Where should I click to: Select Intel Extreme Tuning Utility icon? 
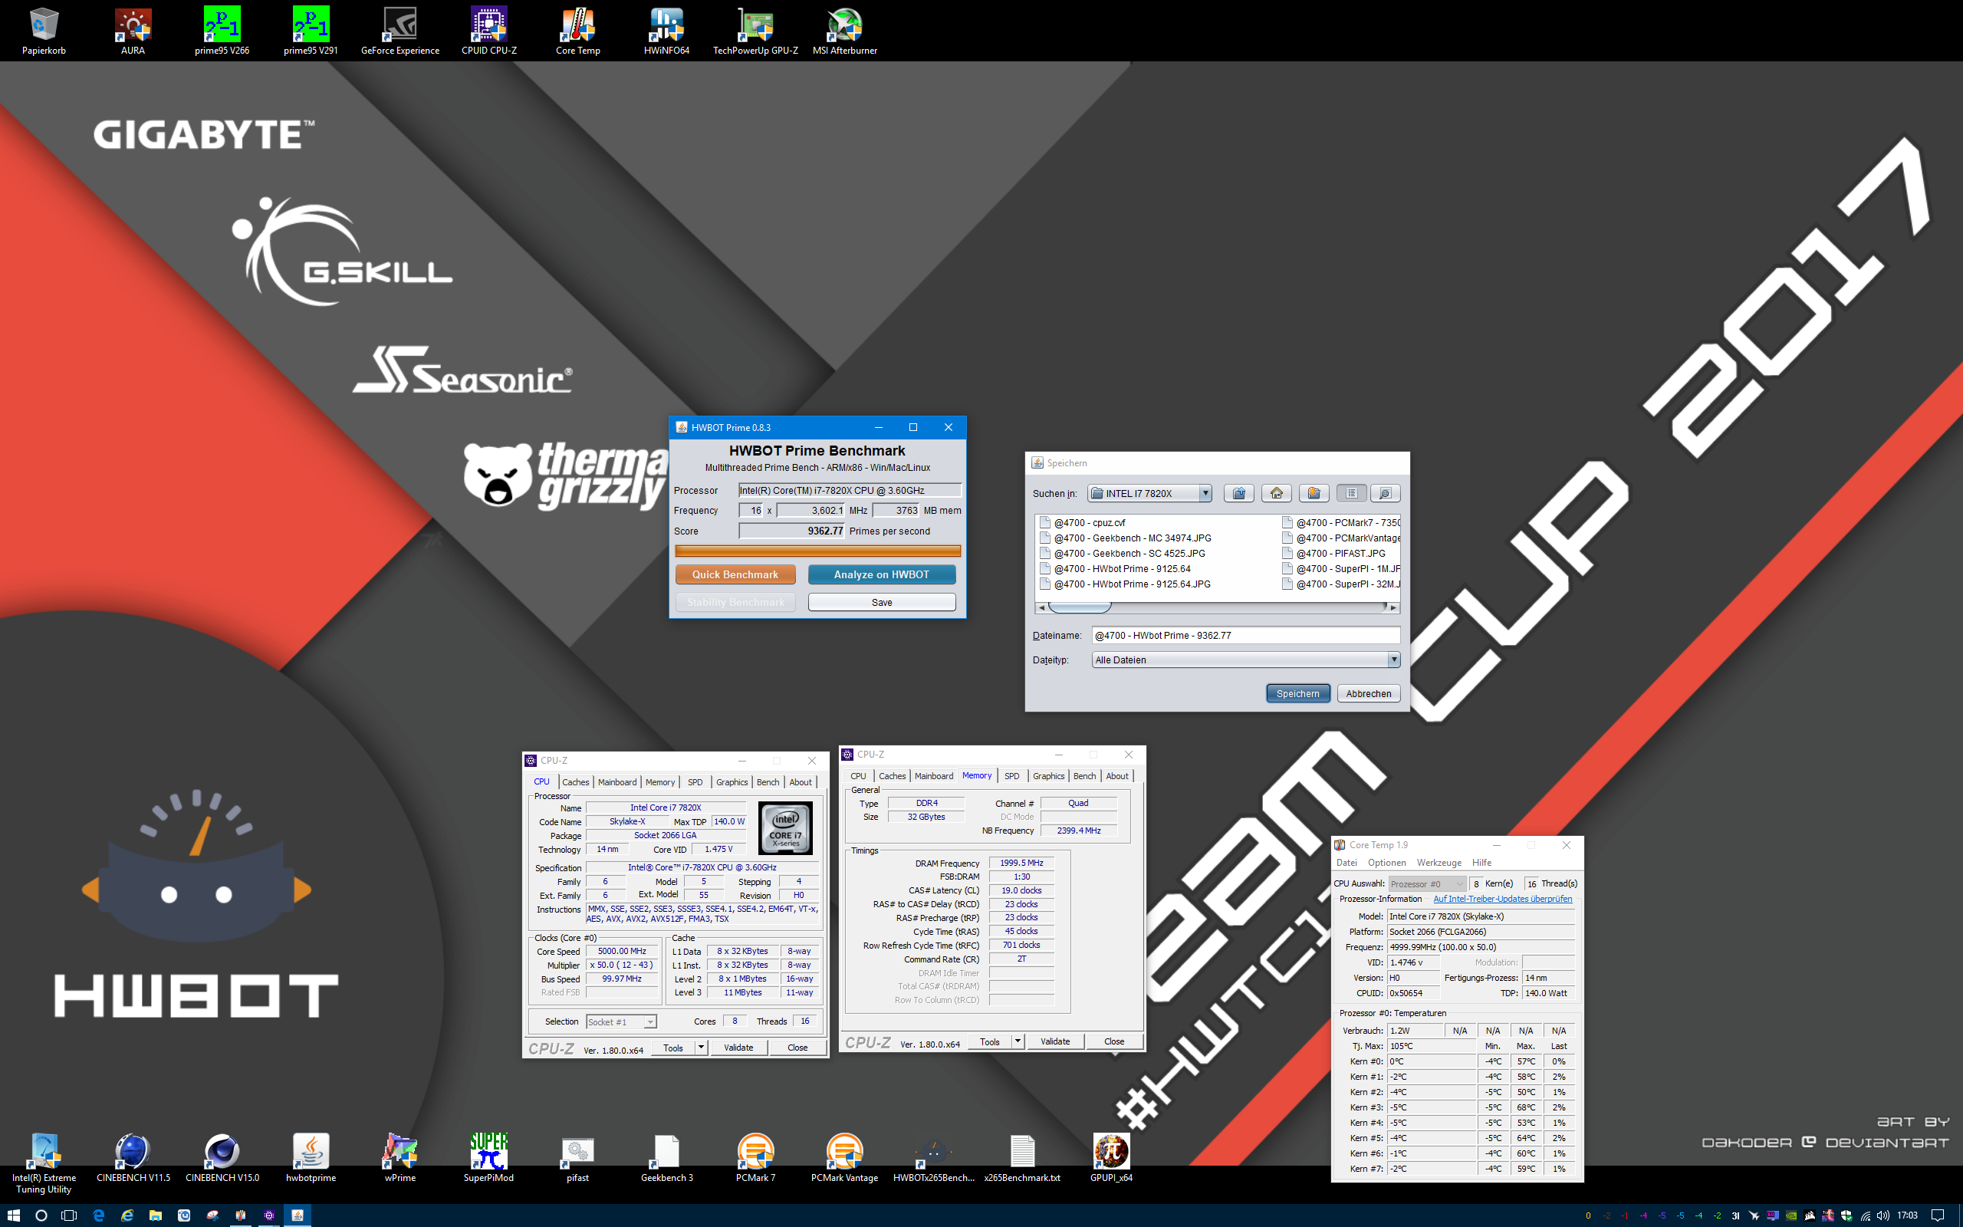44,1163
